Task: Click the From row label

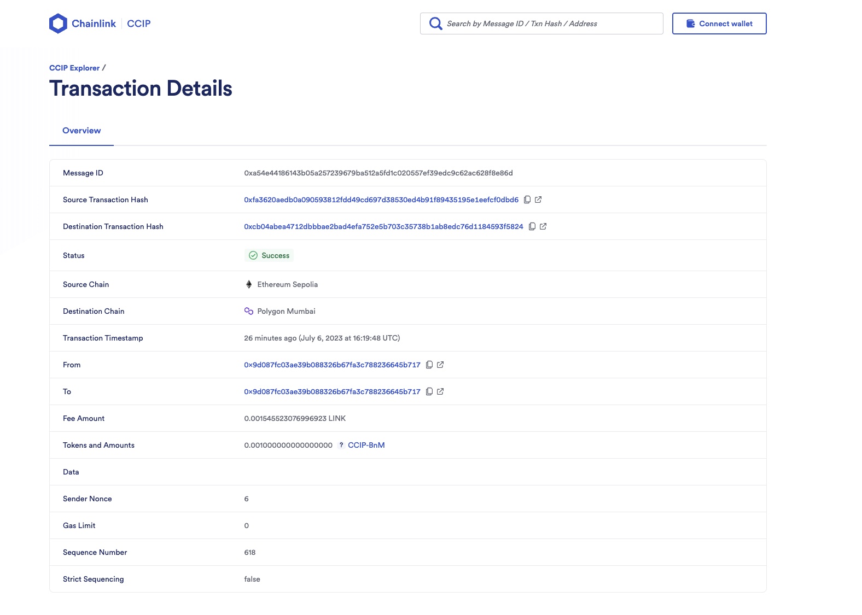Action: (72, 365)
